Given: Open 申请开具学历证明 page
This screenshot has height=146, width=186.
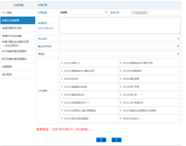Looking at the screenshot, I should 18,28.
